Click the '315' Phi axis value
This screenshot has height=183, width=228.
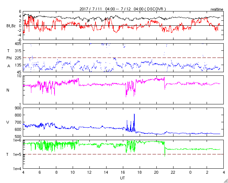point(19,51)
